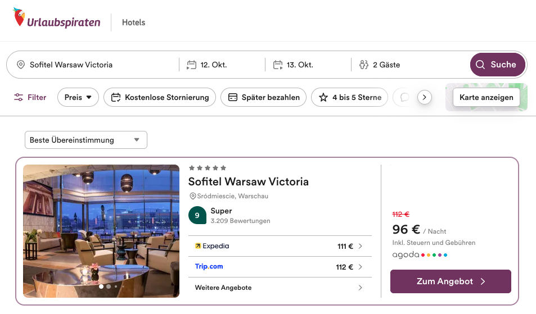Toggle the 4 bis 5 Sterne filter

click(x=349, y=97)
